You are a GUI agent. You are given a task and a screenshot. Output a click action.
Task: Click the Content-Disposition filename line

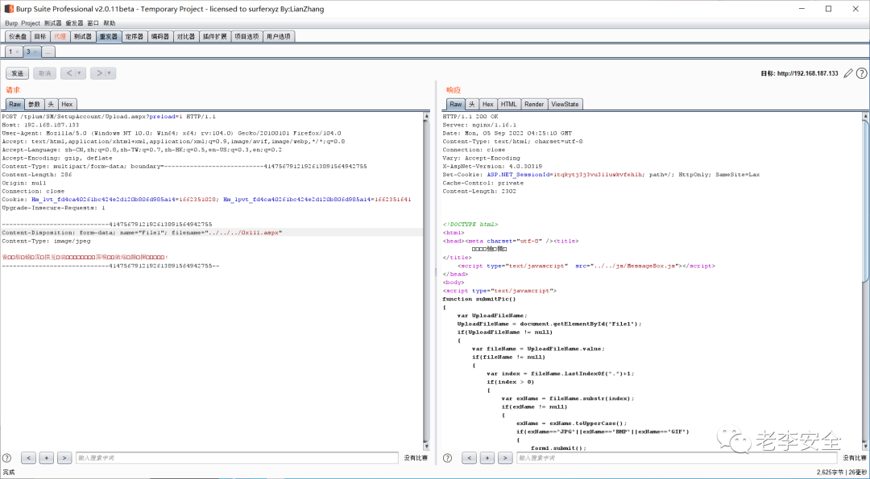tap(142, 233)
